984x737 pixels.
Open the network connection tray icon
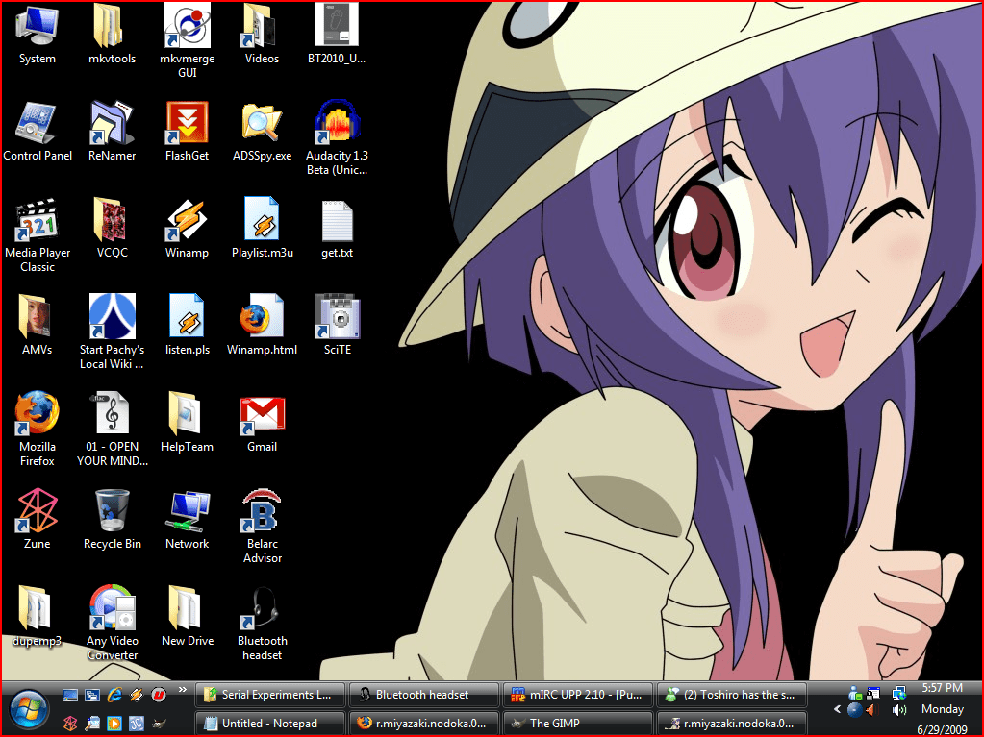click(x=898, y=693)
